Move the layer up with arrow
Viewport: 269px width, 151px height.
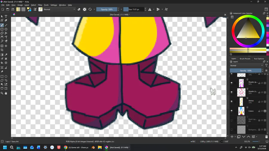click(x=248, y=137)
